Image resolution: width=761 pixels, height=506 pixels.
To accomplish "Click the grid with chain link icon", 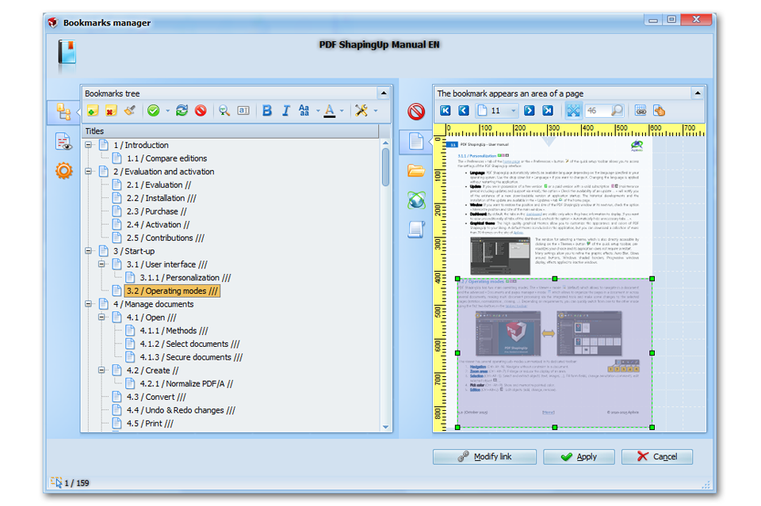I will coord(641,111).
